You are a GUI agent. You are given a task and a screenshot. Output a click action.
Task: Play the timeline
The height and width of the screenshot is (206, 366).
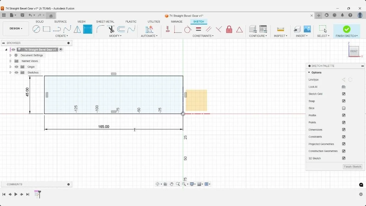[16, 194]
